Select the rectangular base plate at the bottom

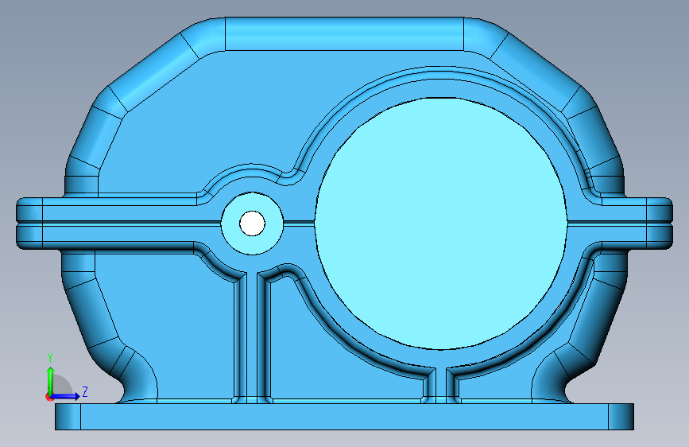pos(344,416)
